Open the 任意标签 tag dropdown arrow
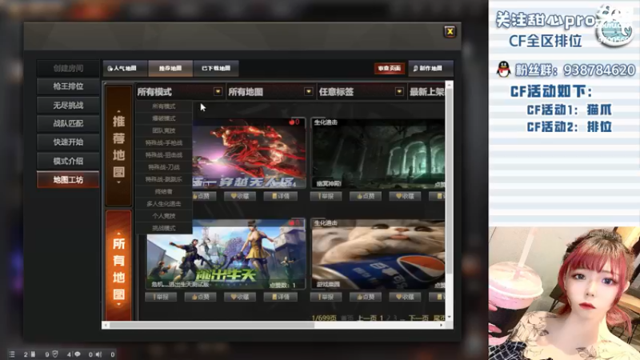The height and width of the screenshot is (360, 640). [x=399, y=91]
